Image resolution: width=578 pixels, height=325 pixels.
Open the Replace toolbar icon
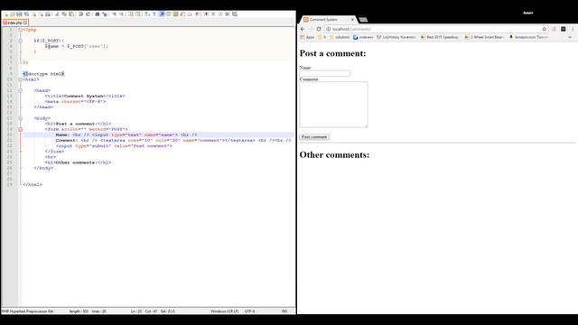click(105, 14)
